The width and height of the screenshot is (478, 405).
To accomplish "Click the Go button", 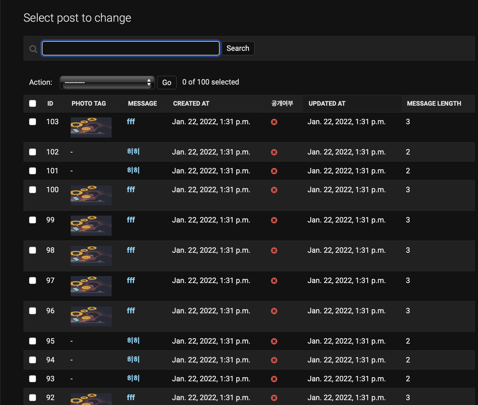I will (167, 83).
